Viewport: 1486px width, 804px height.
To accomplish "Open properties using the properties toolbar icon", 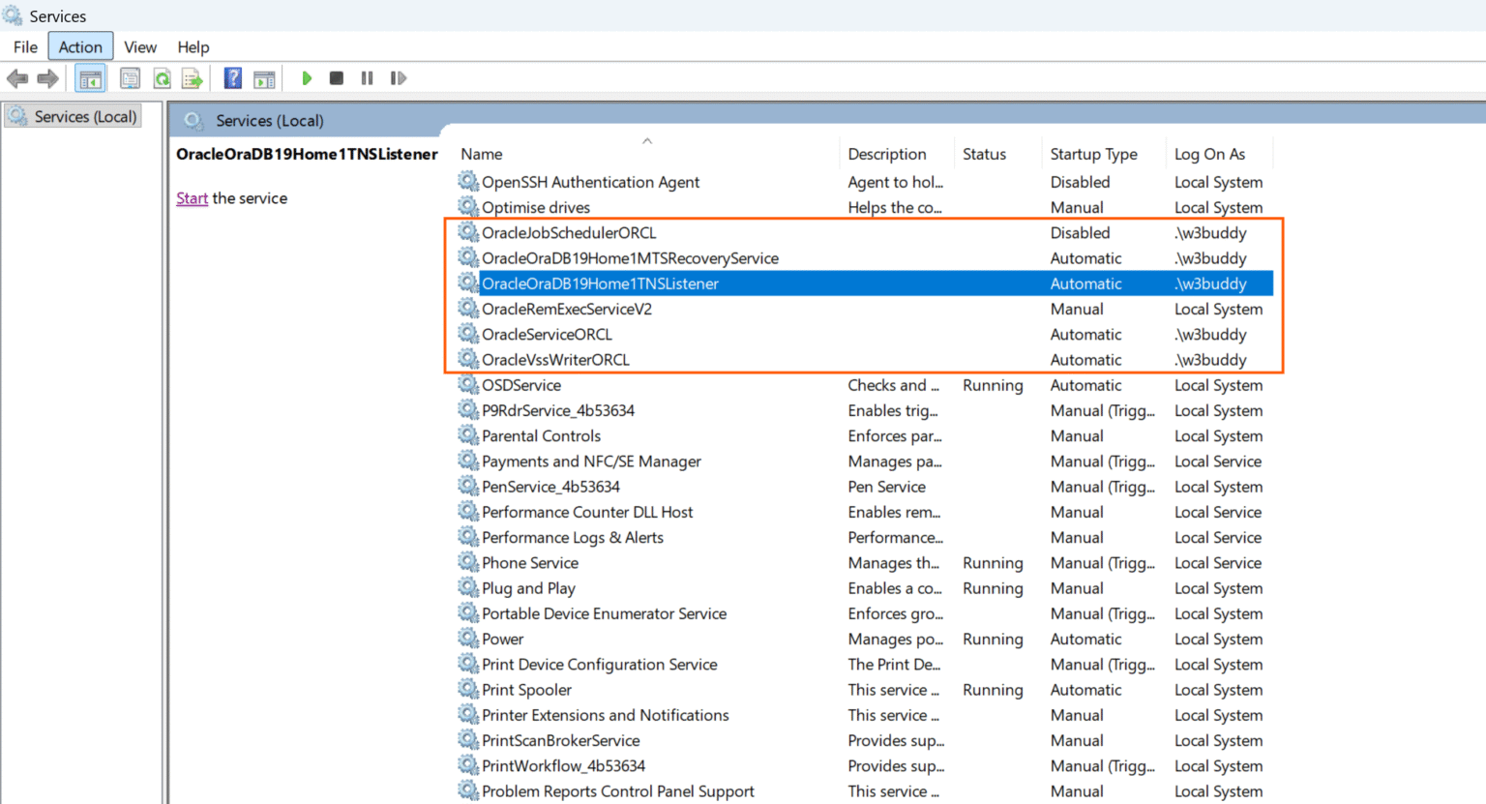I will [x=130, y=78].
